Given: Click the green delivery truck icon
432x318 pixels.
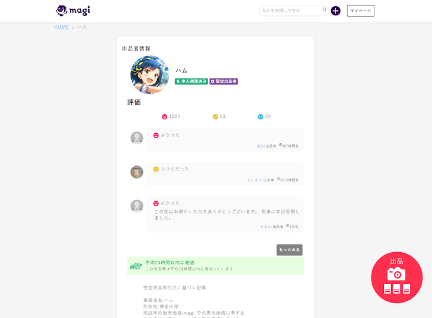Looking at the screenshot, I should [x=136, y=266].
